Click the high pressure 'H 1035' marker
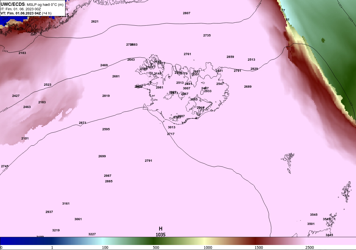Viewport: 356px width, 250px height. pos(160,232)
